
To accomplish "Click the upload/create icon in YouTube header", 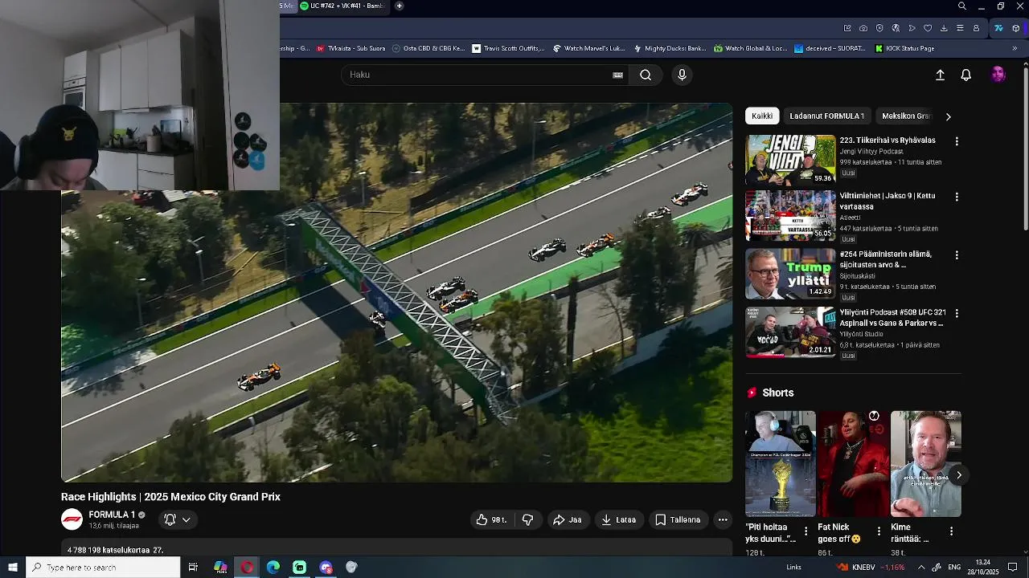I will 940,75.
